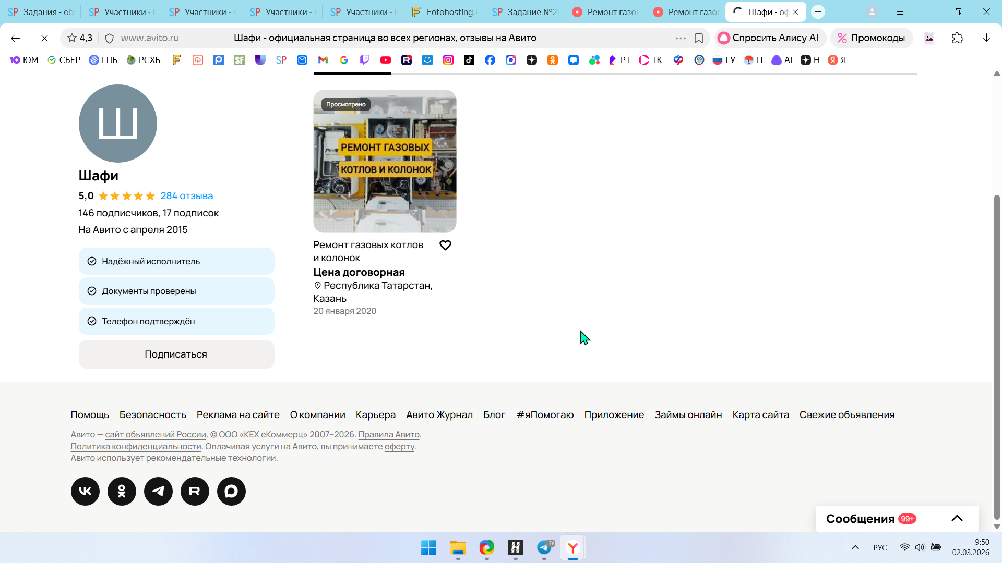Stop page loading with X button

(44, 38)
